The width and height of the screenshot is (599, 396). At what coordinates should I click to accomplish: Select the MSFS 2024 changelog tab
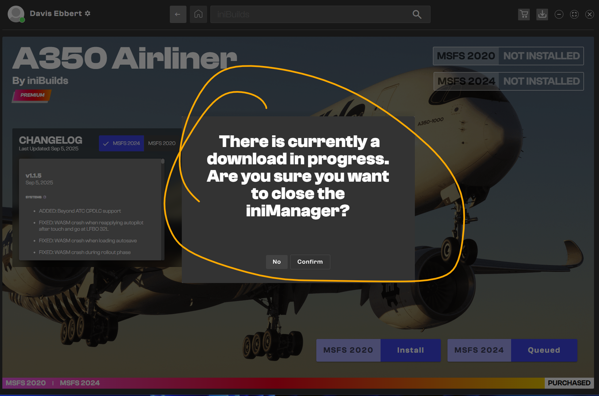pos(122,143)
